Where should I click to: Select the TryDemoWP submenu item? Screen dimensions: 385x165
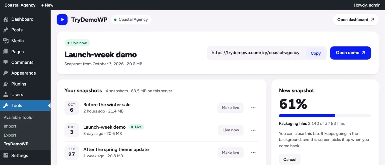coord(16,144)
